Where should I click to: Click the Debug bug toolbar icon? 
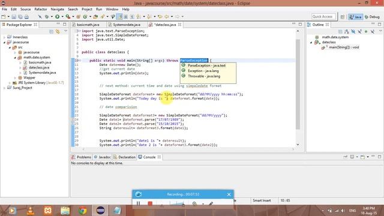point(47,17)
